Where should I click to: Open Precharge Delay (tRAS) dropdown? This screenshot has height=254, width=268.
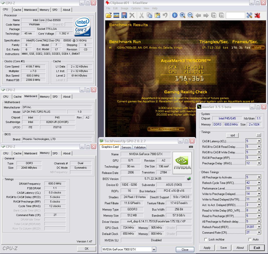click(259, 163)
